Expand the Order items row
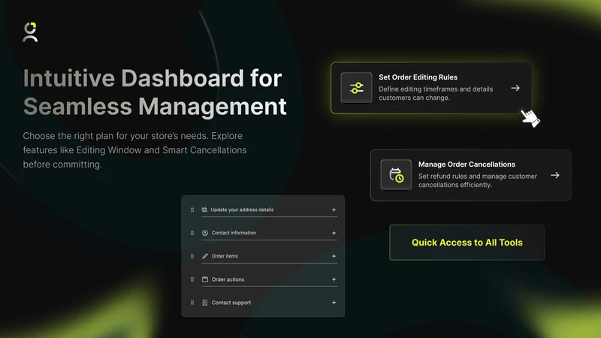Screen dimensions: 601x338 coord(334,256)
